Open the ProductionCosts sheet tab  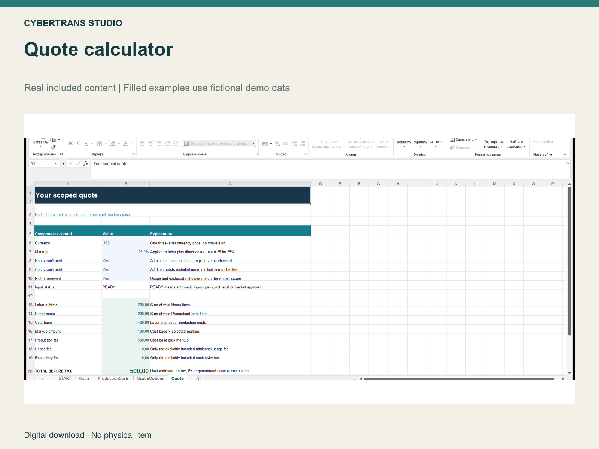113,378
